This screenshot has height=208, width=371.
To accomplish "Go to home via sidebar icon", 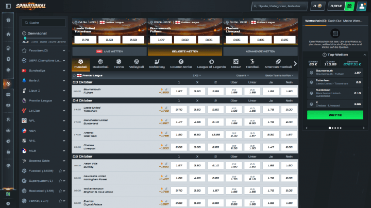I will tap(8, 34).
